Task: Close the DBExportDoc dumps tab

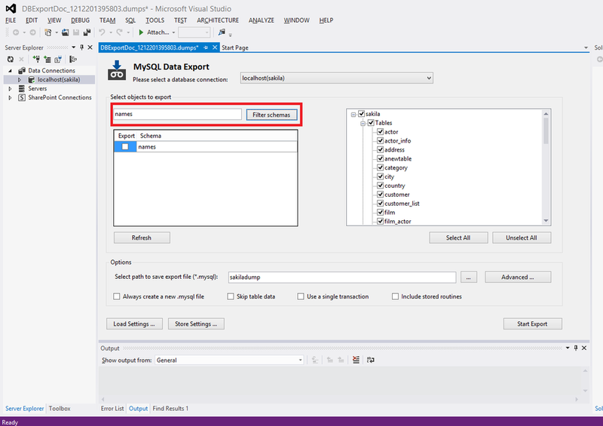Action: click(215, 48)
